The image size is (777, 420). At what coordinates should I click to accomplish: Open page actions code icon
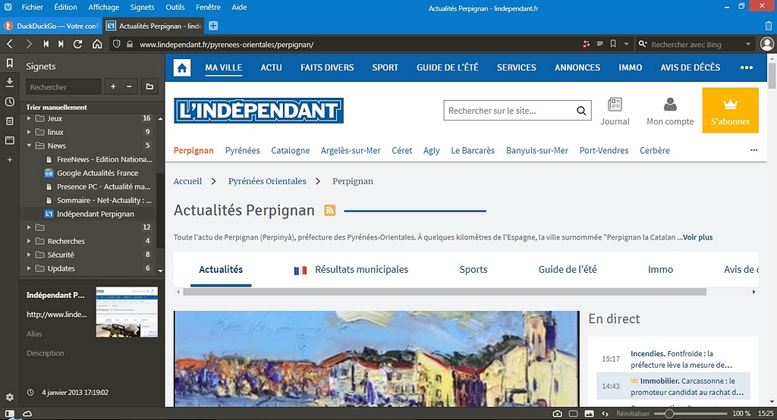tap(605, 414)
